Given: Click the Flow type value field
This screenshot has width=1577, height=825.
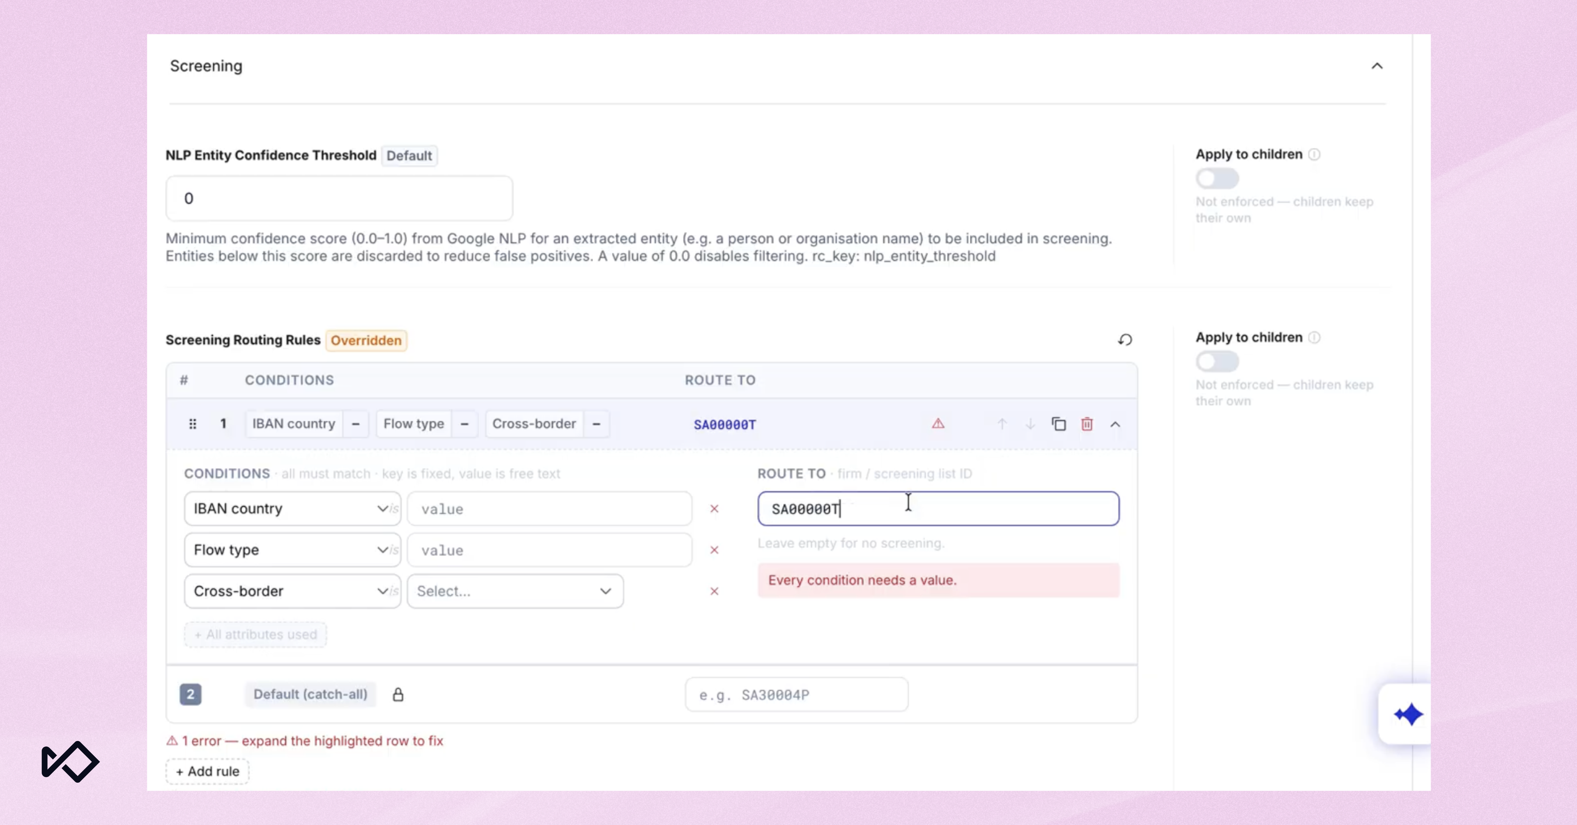Looking at the screenshot, I should (x=550, y=550).
